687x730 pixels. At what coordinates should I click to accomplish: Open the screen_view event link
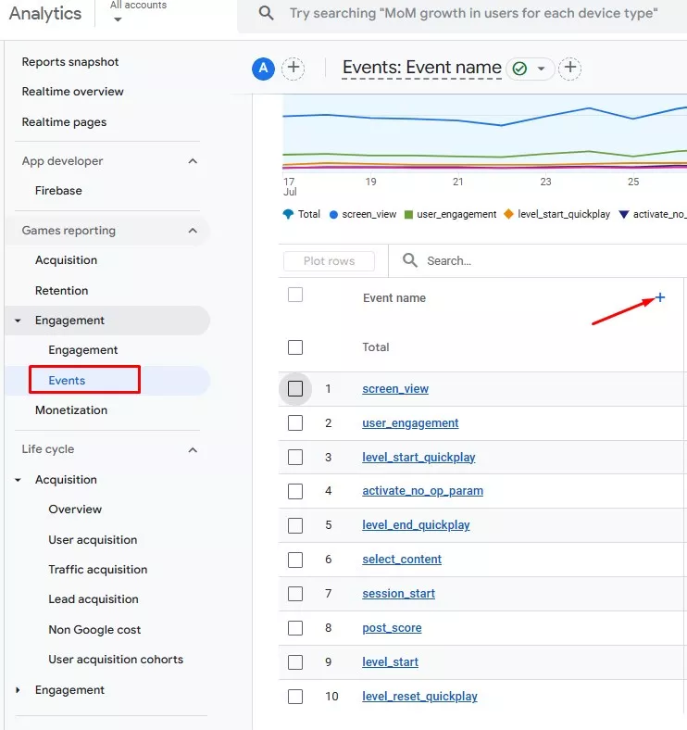click(x=395, y=389)
